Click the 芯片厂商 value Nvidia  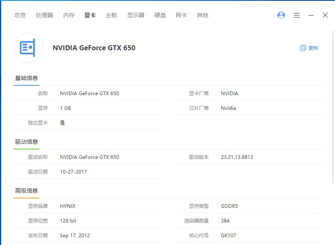point(228,108)
